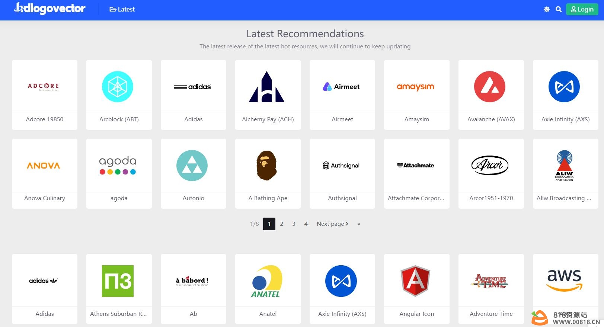Click the Anatel caption text
This screenshot has height=327, width=604.
tap(268, 314)
